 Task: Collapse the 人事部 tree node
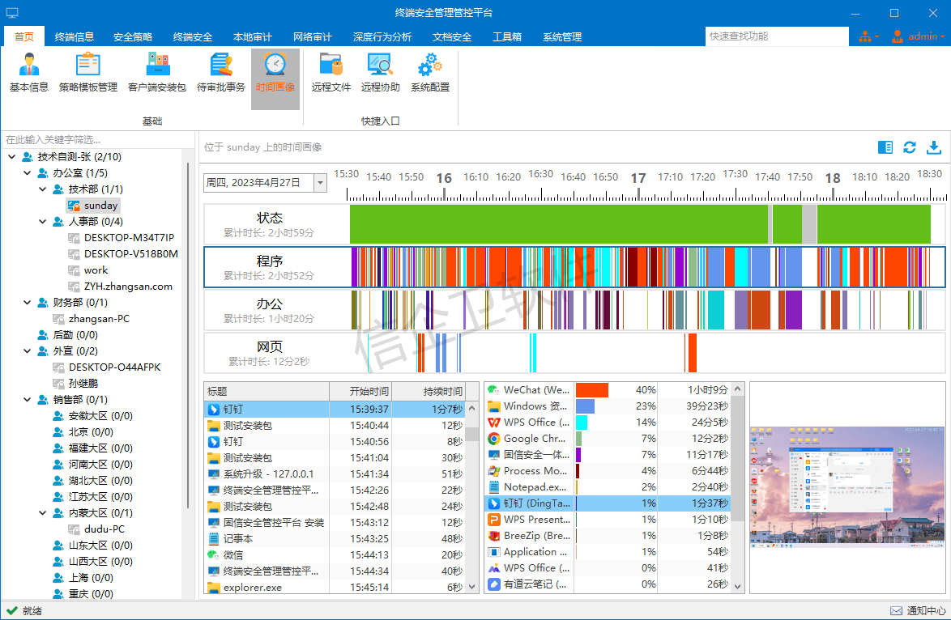44,222
